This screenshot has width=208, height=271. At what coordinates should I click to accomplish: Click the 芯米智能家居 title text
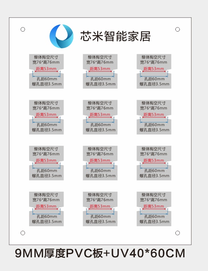[x=115, y=36]
